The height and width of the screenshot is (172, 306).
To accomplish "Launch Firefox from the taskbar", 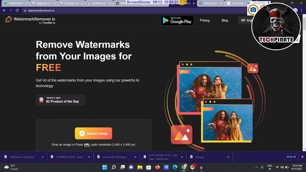I will tap(157, 167).
